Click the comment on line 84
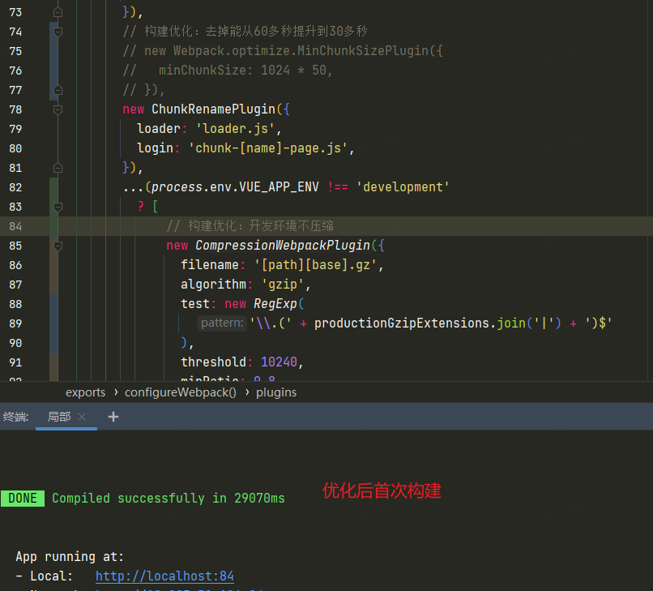The height and width of the screenshot is (591, 653). (x=250, y=226)
